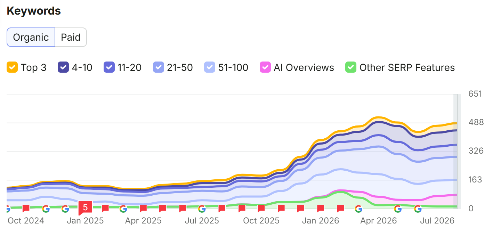Click the Google icon between Jan 2026 and Apr 2026

(358, 209)
